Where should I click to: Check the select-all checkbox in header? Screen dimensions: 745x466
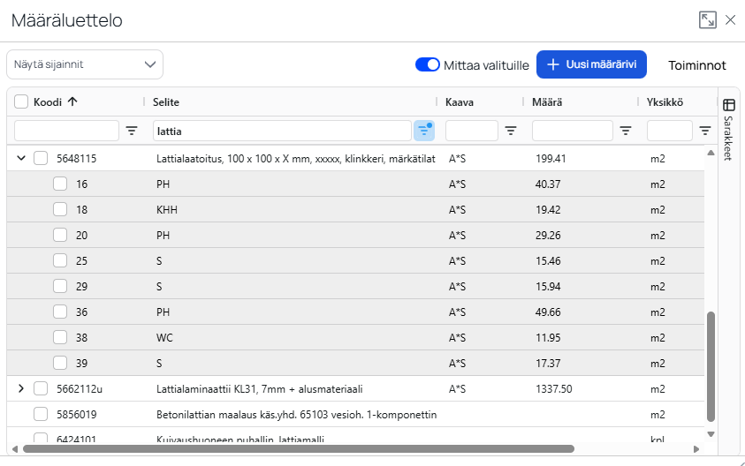[x=22, y=101]
